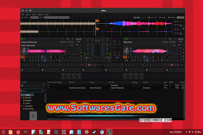Viewport: 203px width, 135px height.
Task: Adjust left deck key stepper at F♯m
Action: (72, 39)
